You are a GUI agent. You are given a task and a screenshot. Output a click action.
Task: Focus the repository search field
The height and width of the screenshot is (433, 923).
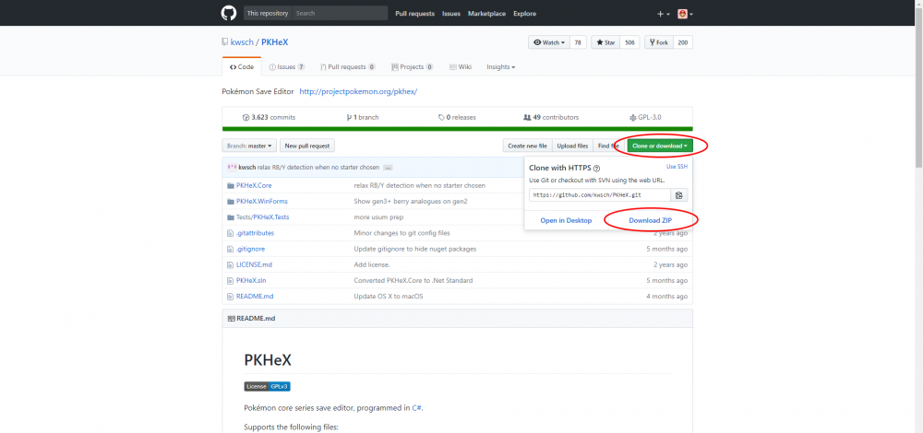338,14
